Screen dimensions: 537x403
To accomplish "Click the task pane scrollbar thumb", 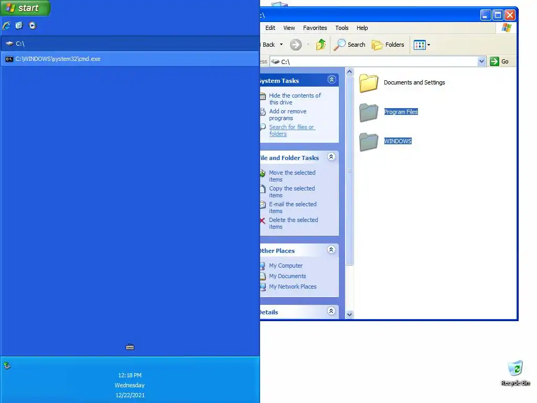I will click(349, 171).
